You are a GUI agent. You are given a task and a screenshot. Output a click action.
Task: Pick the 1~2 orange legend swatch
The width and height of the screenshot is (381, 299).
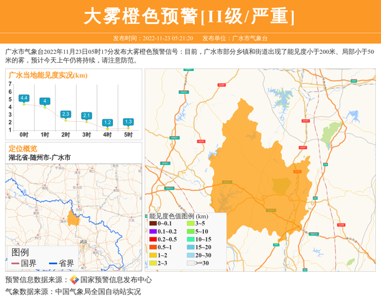pyautogui.click(x=153, y=255)
